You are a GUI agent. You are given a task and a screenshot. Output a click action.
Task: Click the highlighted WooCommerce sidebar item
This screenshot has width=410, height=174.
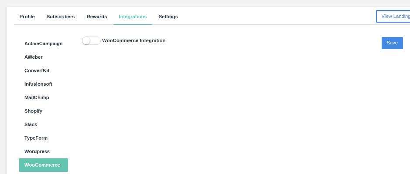pos(43,165)
